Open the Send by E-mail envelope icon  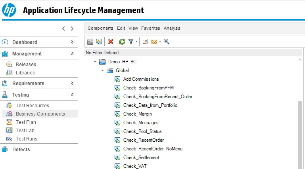coord(154,42)
